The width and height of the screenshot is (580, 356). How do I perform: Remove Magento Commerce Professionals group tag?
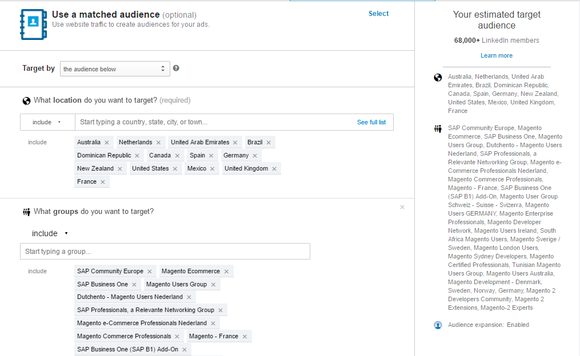[x=177, y=337]
